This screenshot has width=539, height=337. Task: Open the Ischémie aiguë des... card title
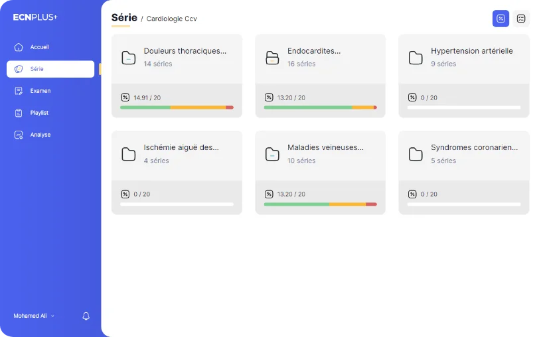[181, 147]
